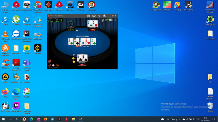The width and height of the screenshot is (218, 122).
Task: Open PokerKing desktop shortcut
Action: pyautogui.click(x=92, y=6)
